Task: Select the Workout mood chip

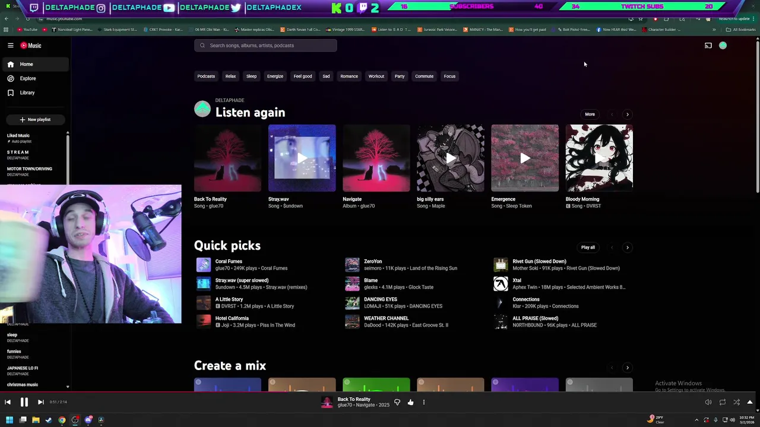Action: coord(376,77)
